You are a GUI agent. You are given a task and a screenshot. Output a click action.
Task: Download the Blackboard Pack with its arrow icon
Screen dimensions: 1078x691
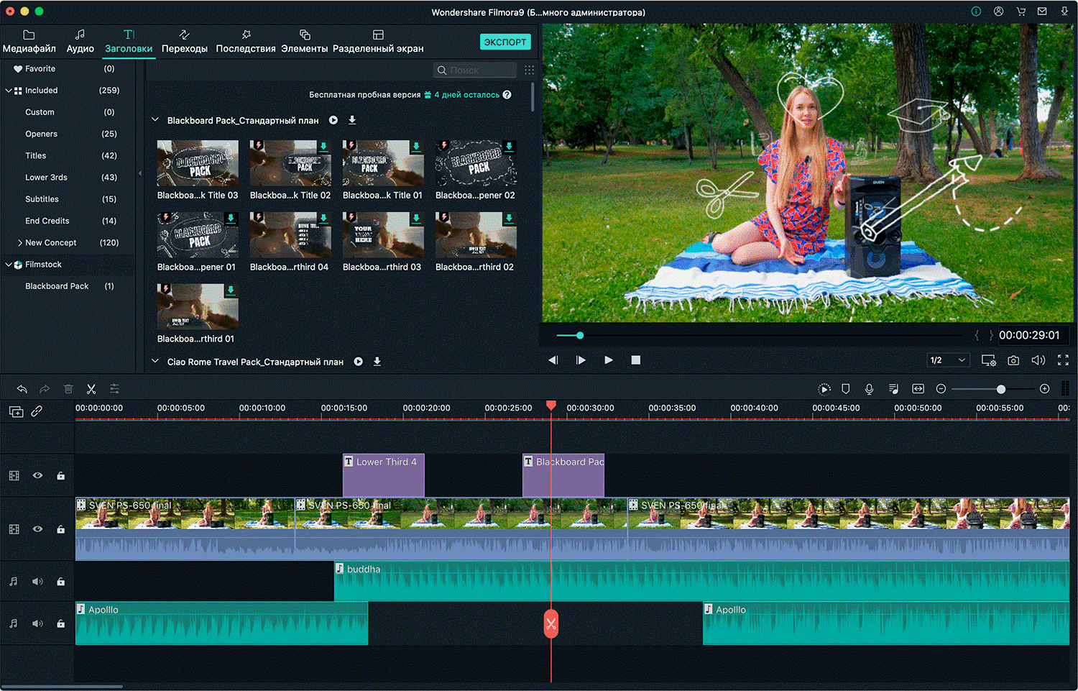352,120
